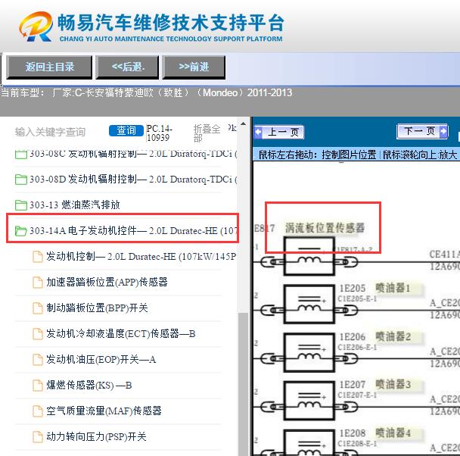Click the 1E207 injector coil symbol

pos(309,401)
